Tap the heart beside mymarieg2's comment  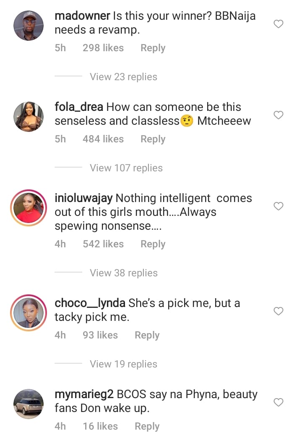(279, 402)
